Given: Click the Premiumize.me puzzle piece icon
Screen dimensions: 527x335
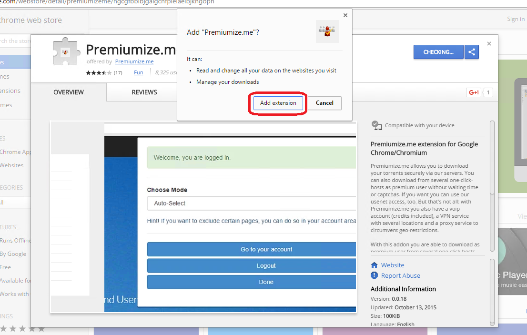Looking at the screenshot, I should click(x=66, y=51).
